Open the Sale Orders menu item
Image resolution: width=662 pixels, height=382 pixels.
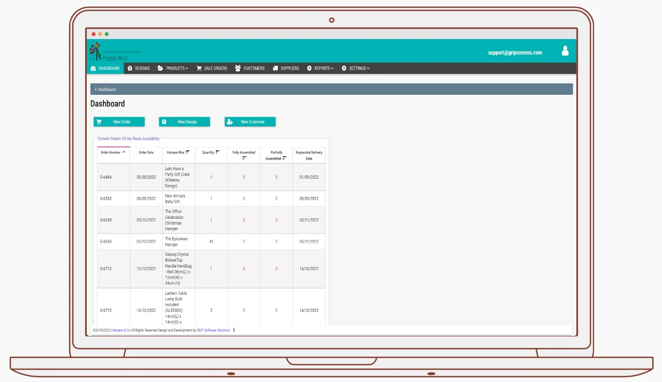[212, 68]
